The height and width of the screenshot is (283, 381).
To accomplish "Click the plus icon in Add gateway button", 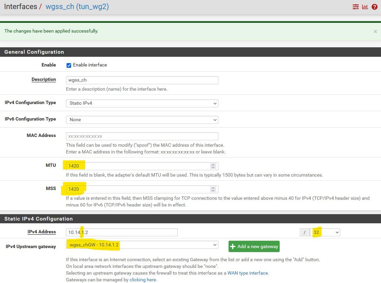I will coord(233,246).
